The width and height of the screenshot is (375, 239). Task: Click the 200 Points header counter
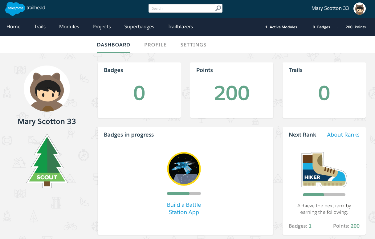point(356,27)
